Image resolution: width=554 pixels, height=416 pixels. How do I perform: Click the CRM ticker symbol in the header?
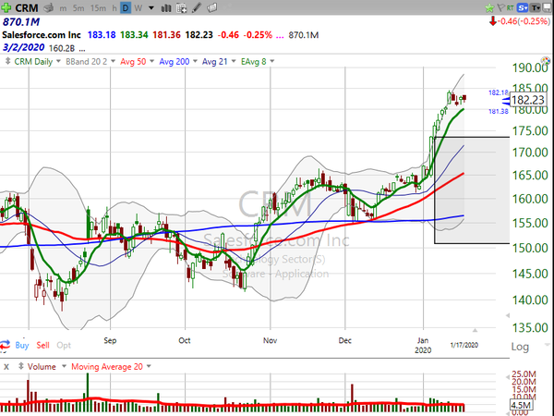(x=27, y=7)
